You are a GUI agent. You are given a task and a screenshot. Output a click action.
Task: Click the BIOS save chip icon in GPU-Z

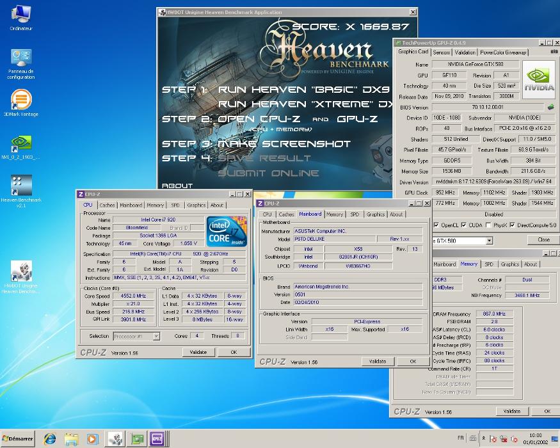click(550, 106)
